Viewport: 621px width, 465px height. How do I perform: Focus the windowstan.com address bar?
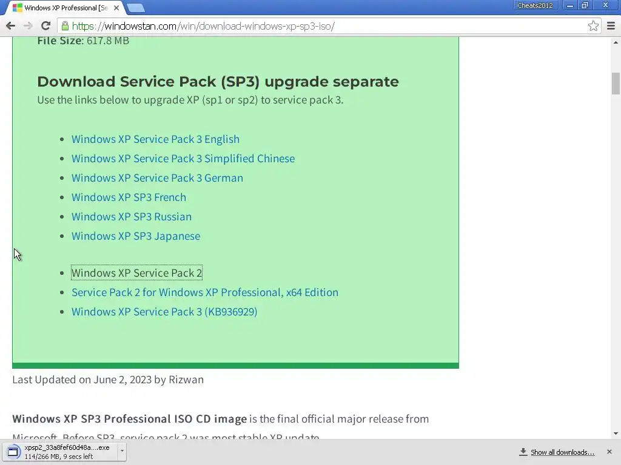pos(328,26)
